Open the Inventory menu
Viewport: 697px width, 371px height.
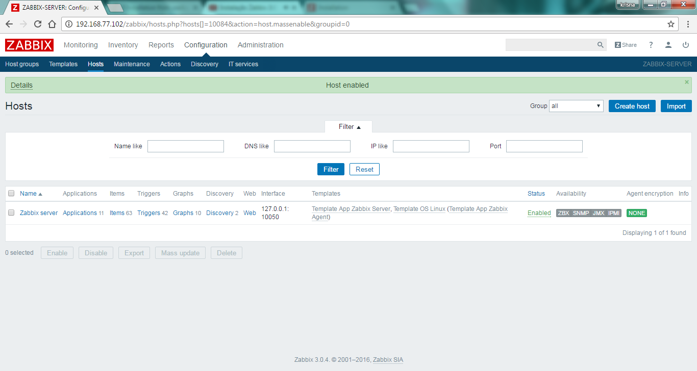click(123, 45)
